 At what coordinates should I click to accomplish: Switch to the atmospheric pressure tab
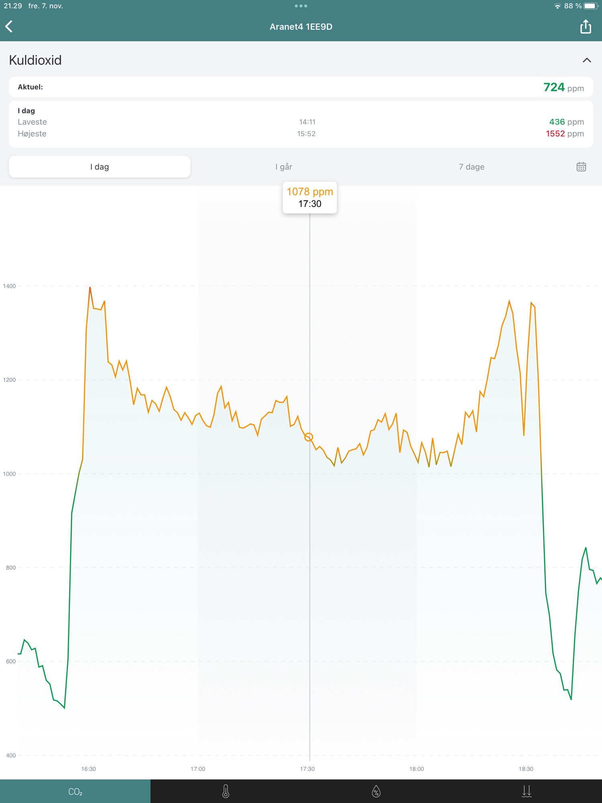coord(526,791)
